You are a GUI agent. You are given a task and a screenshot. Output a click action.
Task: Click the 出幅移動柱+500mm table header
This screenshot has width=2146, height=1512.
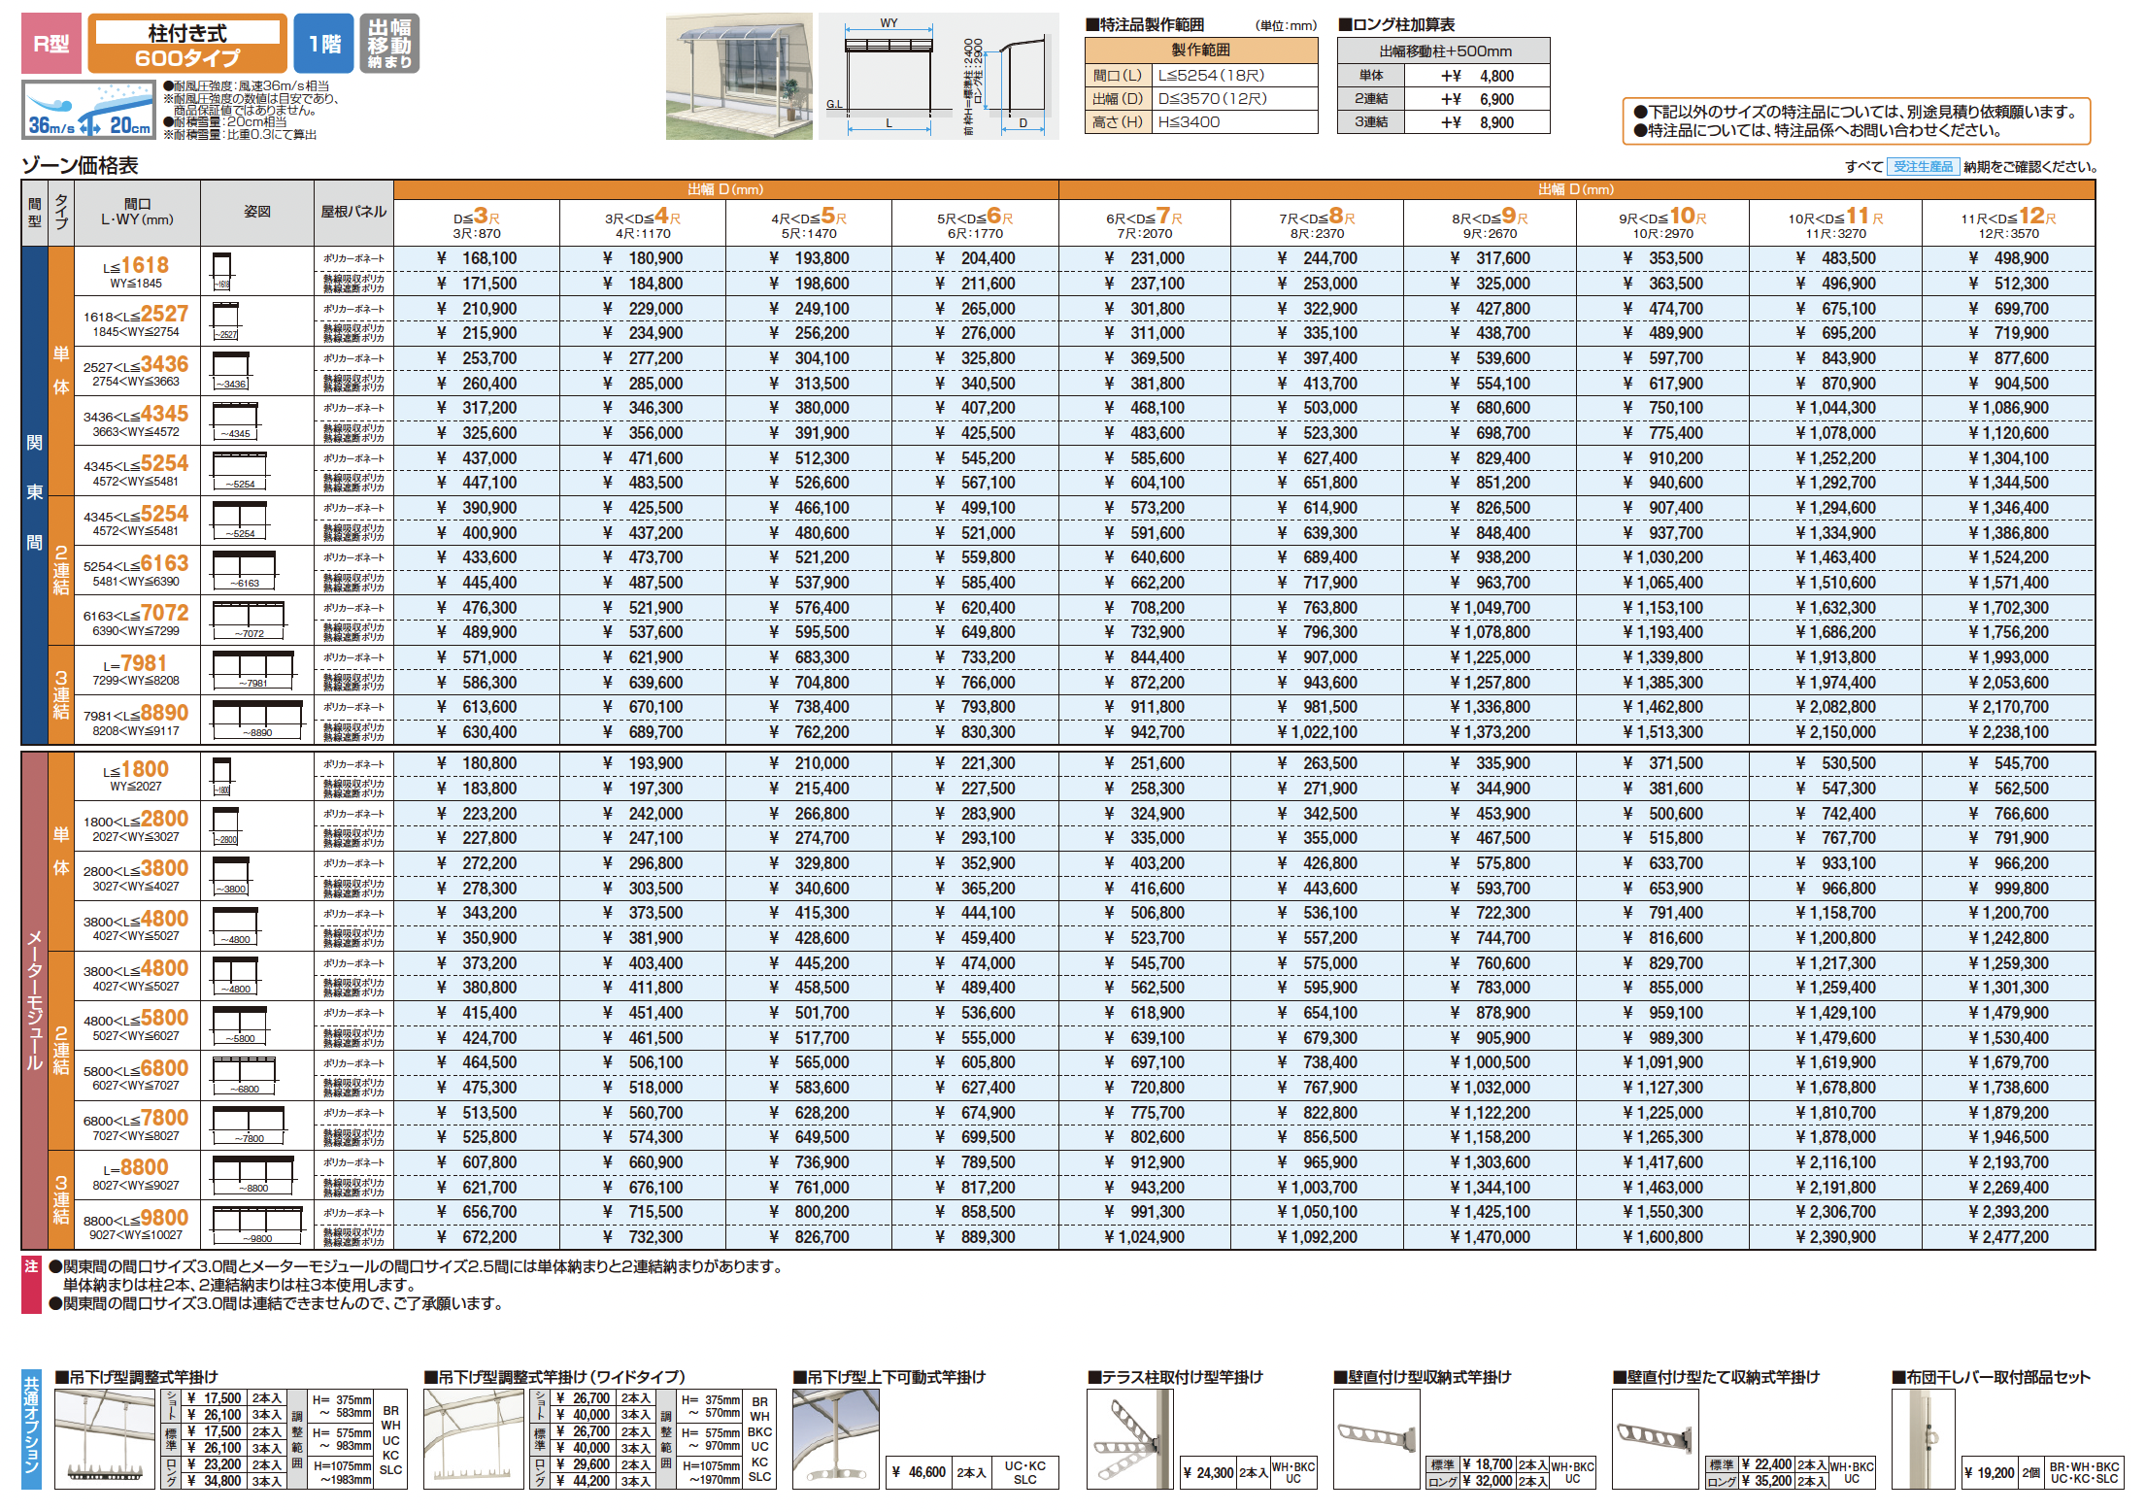(x=1444, y=51)
